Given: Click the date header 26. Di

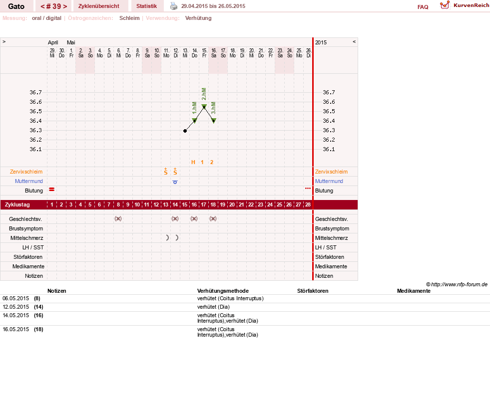Looking at the screenshot, I should (x=309, y=53).
